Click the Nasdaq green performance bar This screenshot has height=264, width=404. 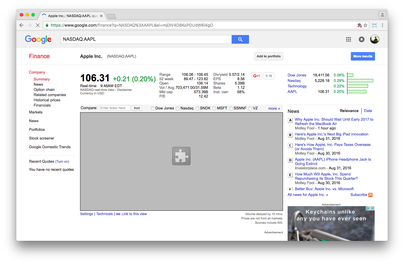coord(360,81)
